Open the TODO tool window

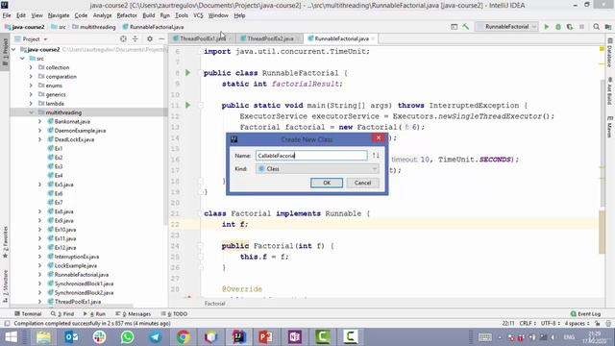(174, 314)
